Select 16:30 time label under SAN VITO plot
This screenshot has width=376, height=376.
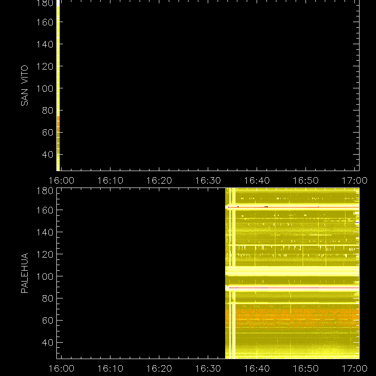pos(208,180)
